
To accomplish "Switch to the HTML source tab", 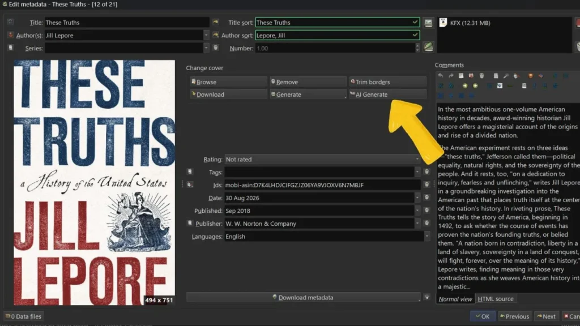I will pyautogui.click(x=496, y=299).
